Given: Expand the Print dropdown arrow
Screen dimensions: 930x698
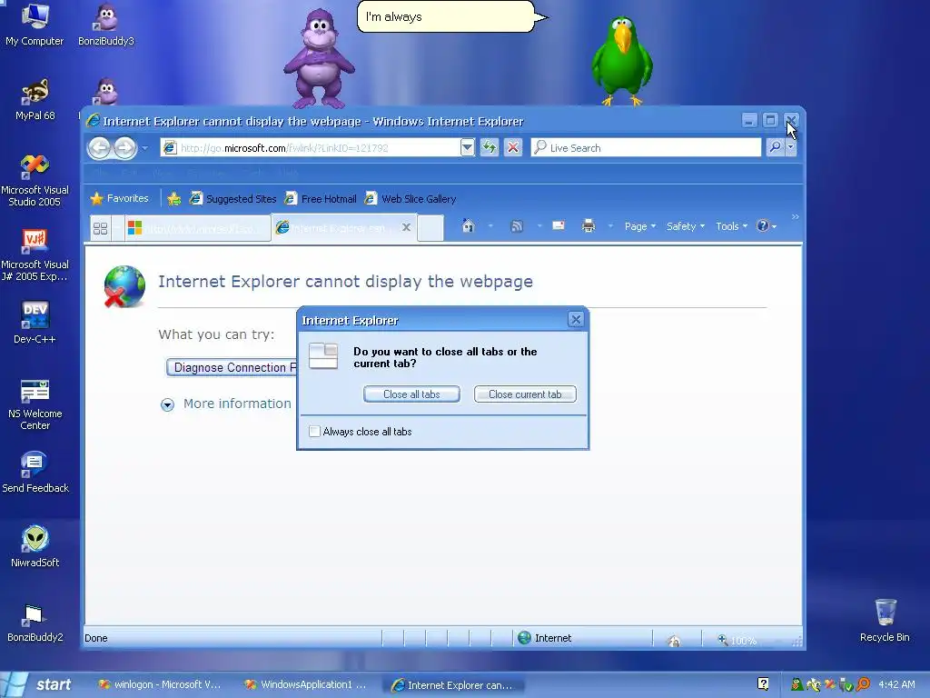Looking at the screenshot, I should pos(609,226).
